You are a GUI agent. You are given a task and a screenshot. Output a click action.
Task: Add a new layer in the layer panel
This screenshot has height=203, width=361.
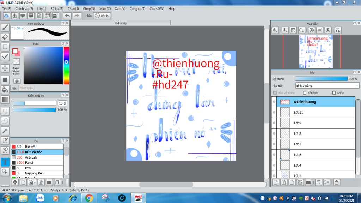click(x=276, y=183)
